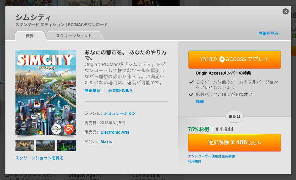Click the Origin Accessメンバーの特典 heading

tap(225, 73)
